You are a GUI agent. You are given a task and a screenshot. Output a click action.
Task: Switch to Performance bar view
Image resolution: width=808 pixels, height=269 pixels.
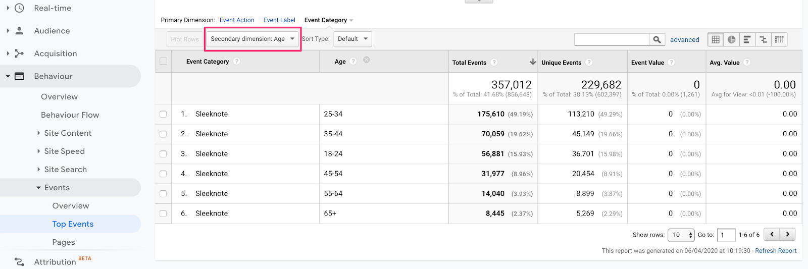pyautogui.click(x=747, y=39)
